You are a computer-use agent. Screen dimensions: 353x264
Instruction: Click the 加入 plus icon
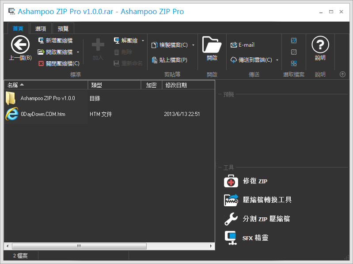[x=98, y=45]
